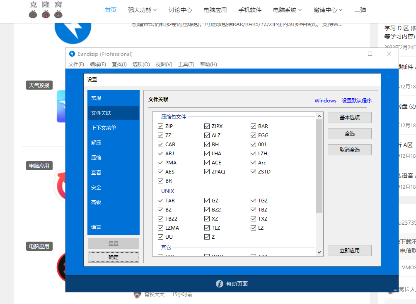Uncheck the EGG format
This screenshot has height=304, width=416.
[x=253, y=135]
